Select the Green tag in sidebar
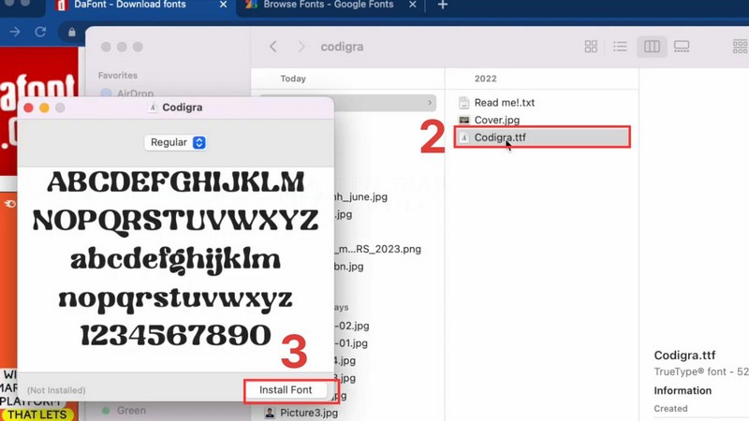749x421 pixels. (131, 411)
